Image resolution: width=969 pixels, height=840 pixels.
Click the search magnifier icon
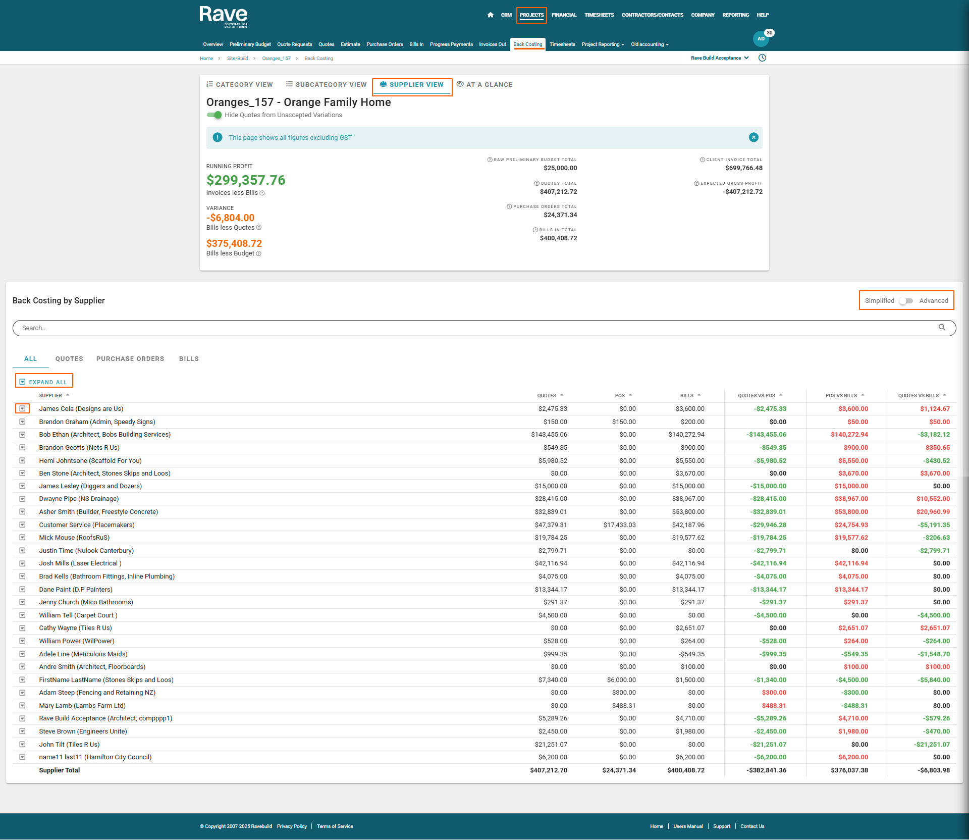[x=942, y=328]
